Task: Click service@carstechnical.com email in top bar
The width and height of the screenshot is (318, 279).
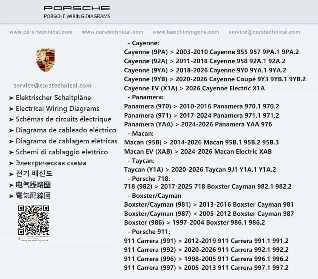Action: pos(264,32)
